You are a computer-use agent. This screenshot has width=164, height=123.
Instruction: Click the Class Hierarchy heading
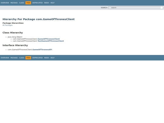[13, 32]
